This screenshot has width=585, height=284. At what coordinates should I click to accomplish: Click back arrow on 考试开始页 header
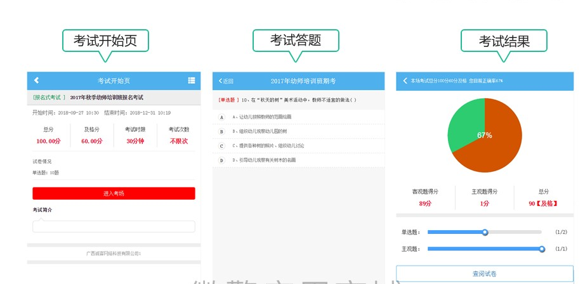[36, 81]
